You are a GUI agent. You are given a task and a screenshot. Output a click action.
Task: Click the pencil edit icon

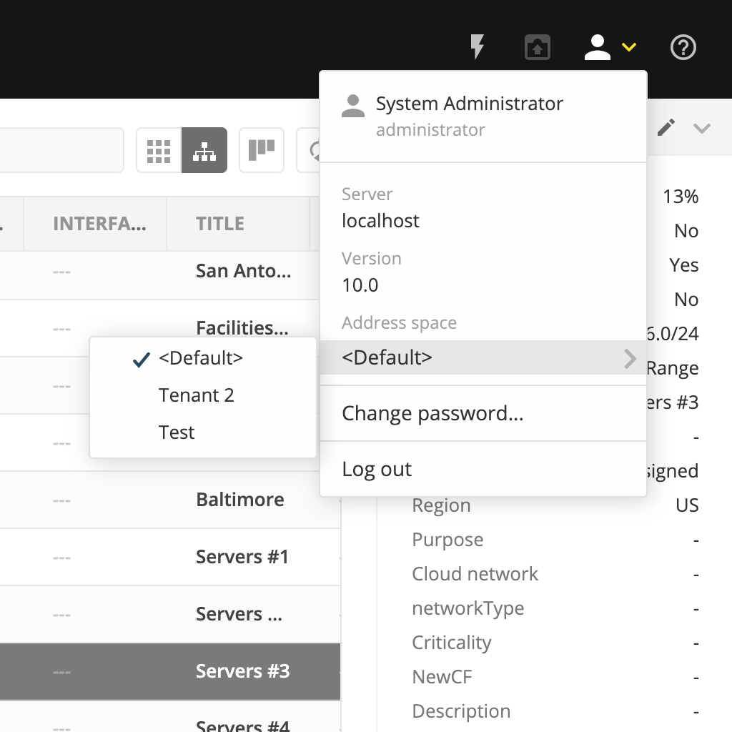point(666,128)
